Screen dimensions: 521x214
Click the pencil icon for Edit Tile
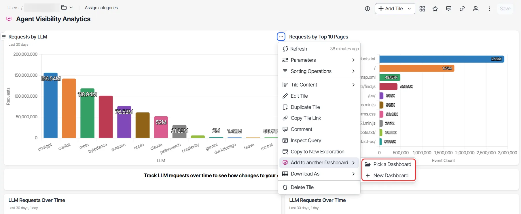(x=285, y=96)
